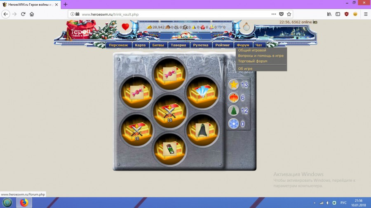Open the upper-left candy chest
This screenshot has height=208, width=371.
[x=136, y=92]
